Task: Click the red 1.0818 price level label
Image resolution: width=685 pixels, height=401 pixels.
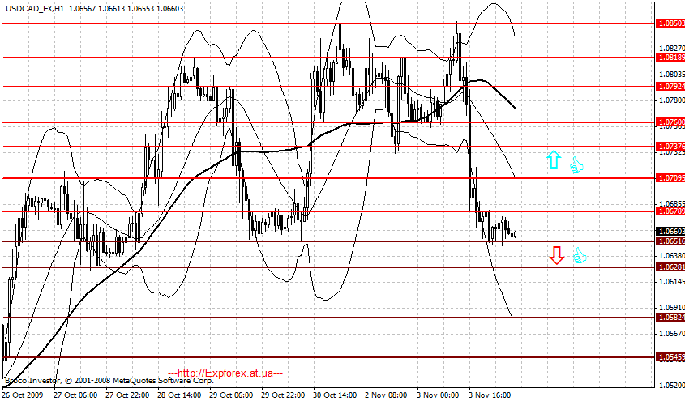Action: pyautogui.click(x=670, y=58)
